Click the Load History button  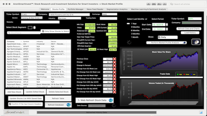click(190, 33)
